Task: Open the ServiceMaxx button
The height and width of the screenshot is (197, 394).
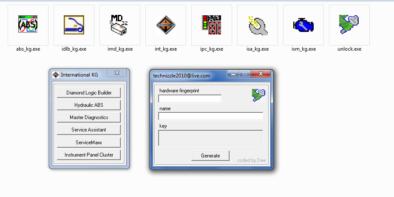Action: tap(89, 143)
